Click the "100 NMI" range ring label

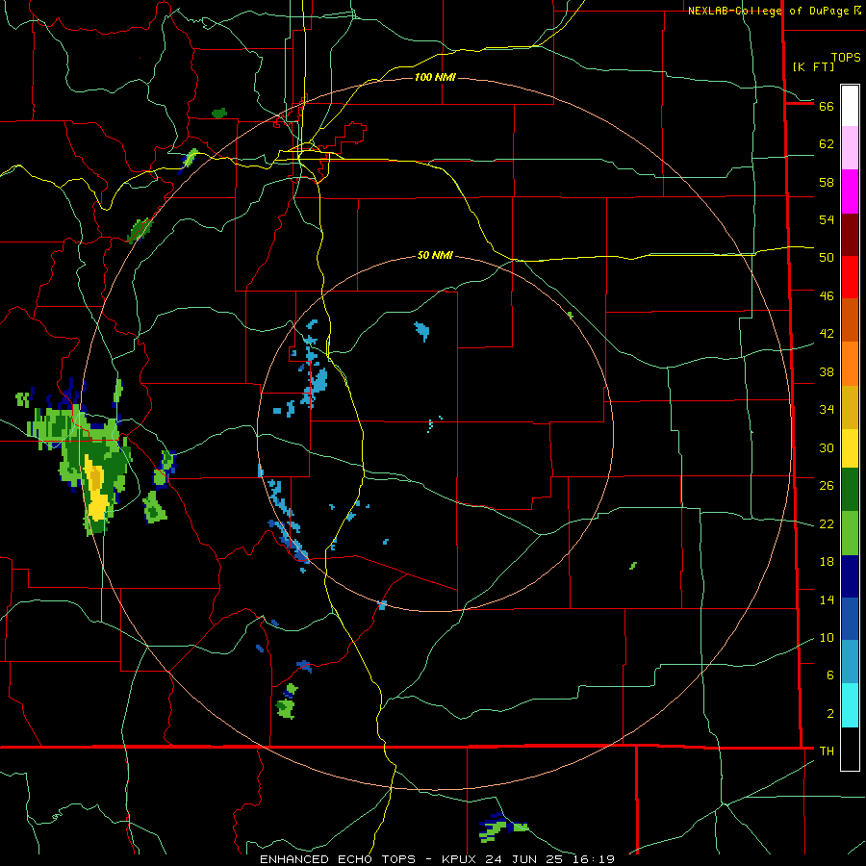point(435,77)
